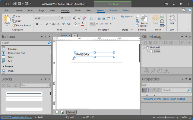This screenshot has width=193, height=120.
Task: Open the Flexbox properties link
Action: (x=165, y=99)
